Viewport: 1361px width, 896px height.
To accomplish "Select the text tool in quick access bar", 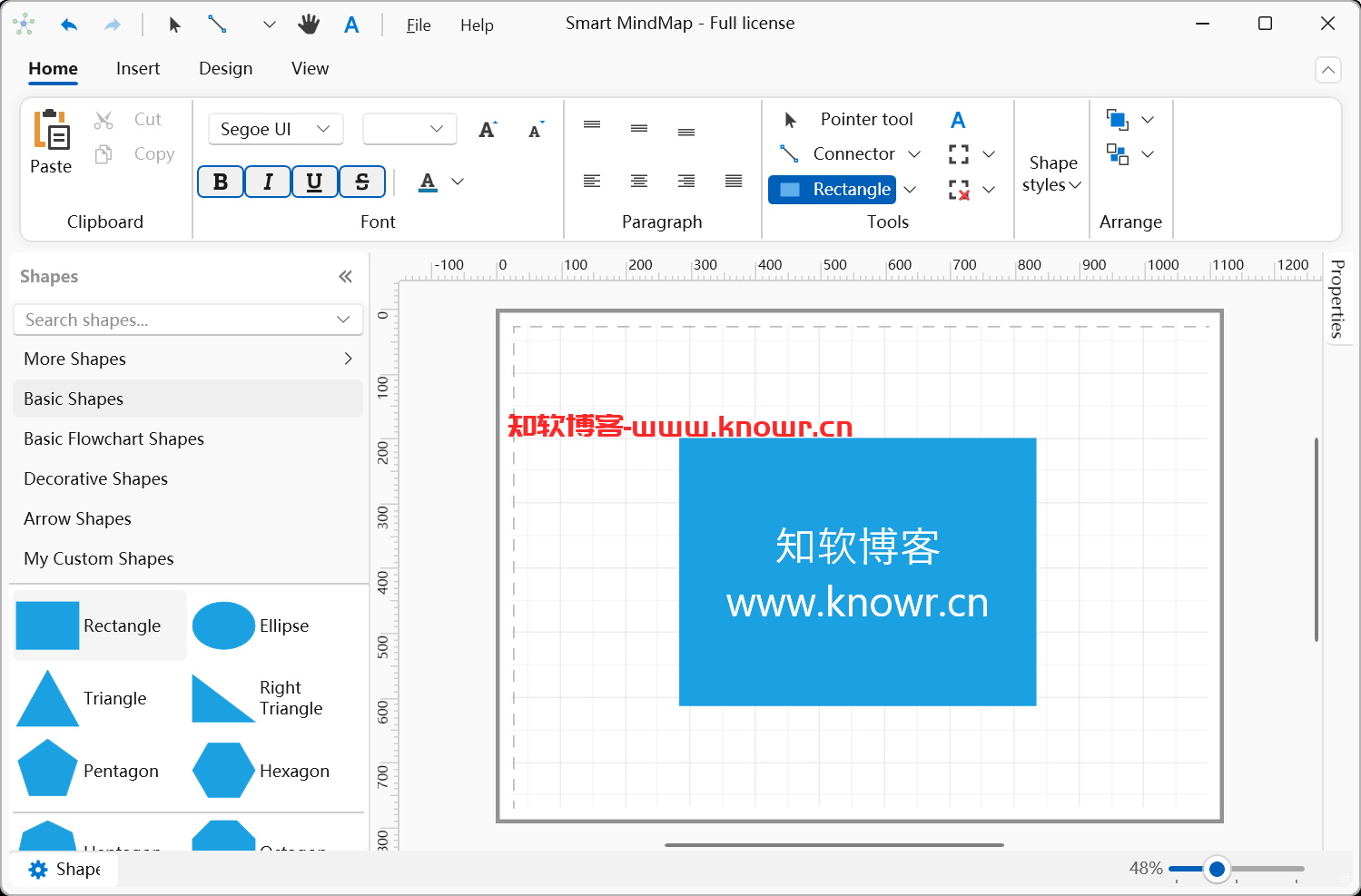I will [x=351, y=25].
